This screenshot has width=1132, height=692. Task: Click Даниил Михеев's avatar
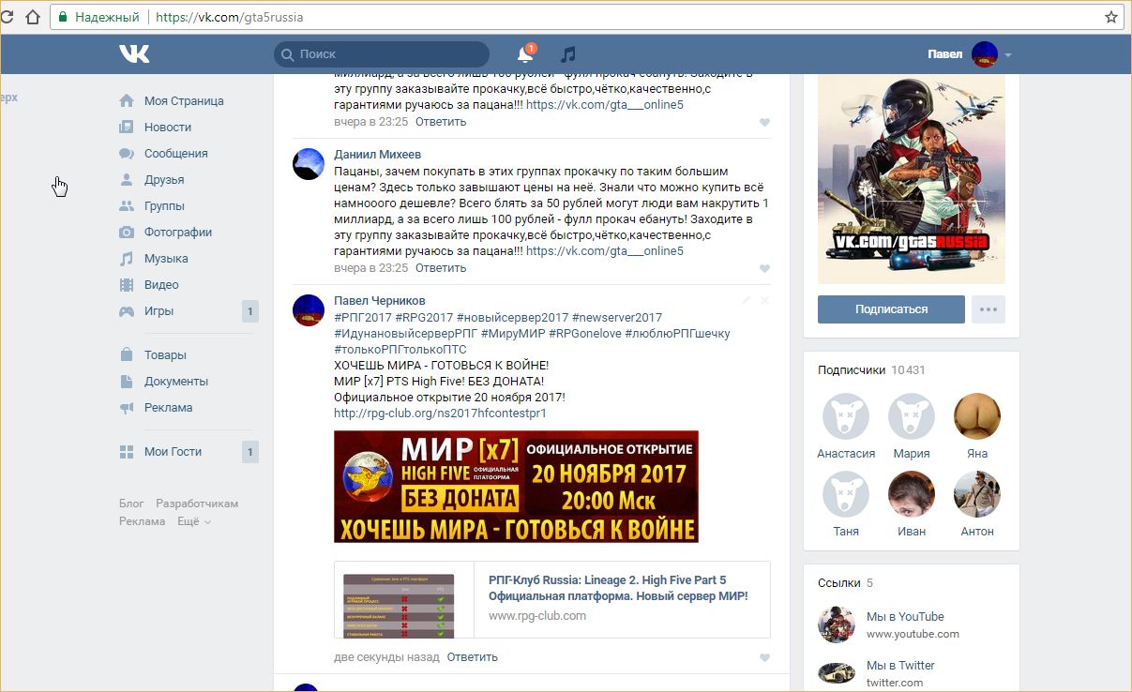pos(309,164)
